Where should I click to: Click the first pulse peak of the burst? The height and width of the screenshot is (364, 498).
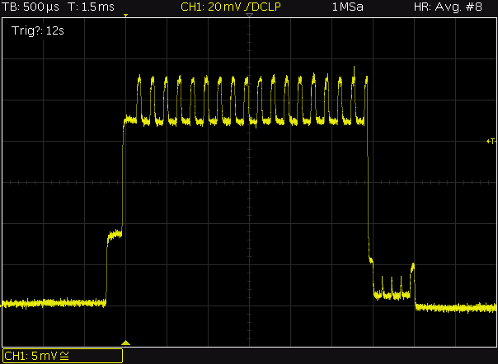(139, 79)
